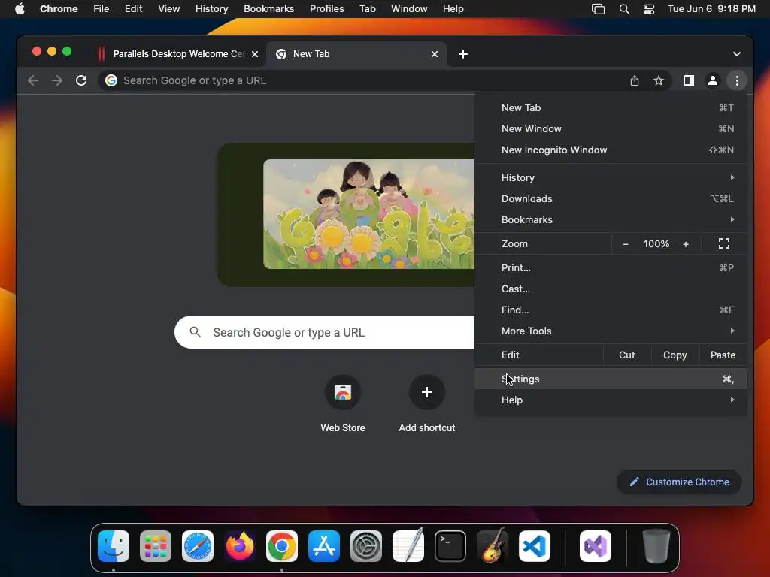The image size is (770, 577).
Task: Launch Terminal from the dock
Action: tap(450, 546)
